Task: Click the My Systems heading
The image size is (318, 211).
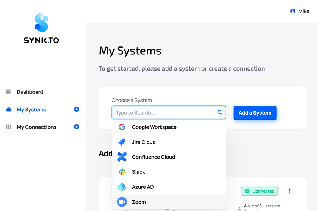Action: [x=130, y=51]
